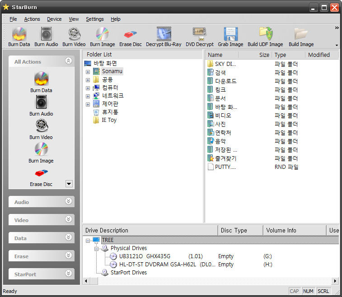Open the Help menu
Viewport: 342px width, 297px height.
[x=115, y=19]
